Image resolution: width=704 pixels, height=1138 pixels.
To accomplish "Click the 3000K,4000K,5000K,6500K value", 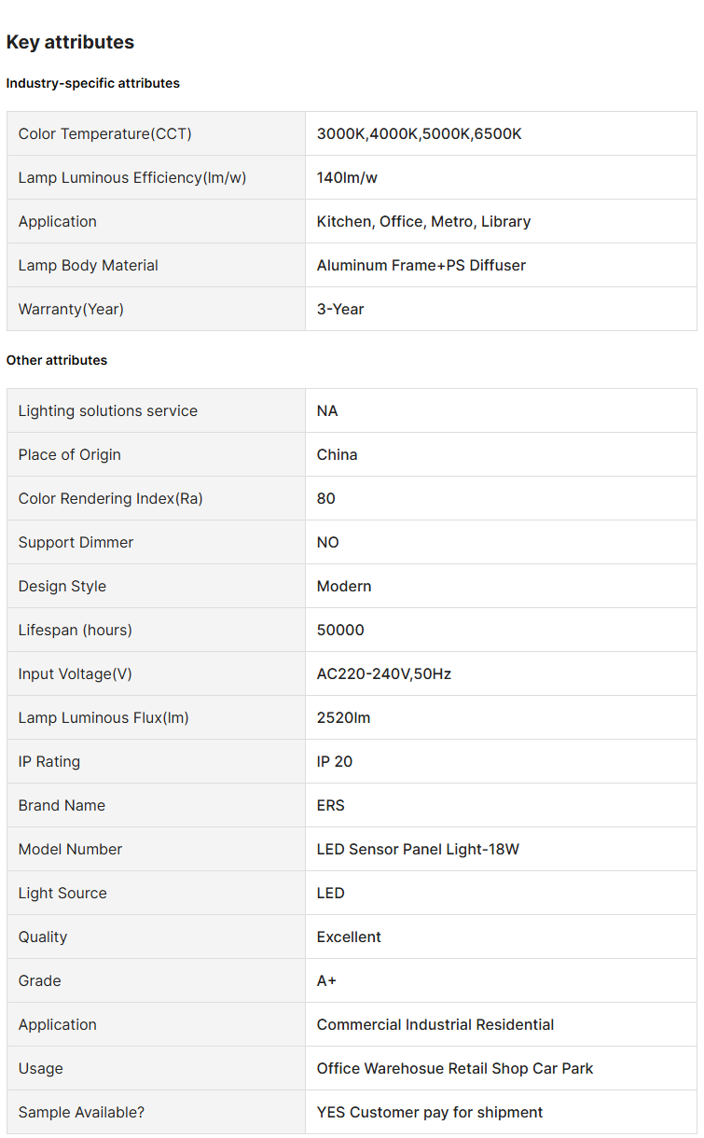I will (x=419, y=133).
